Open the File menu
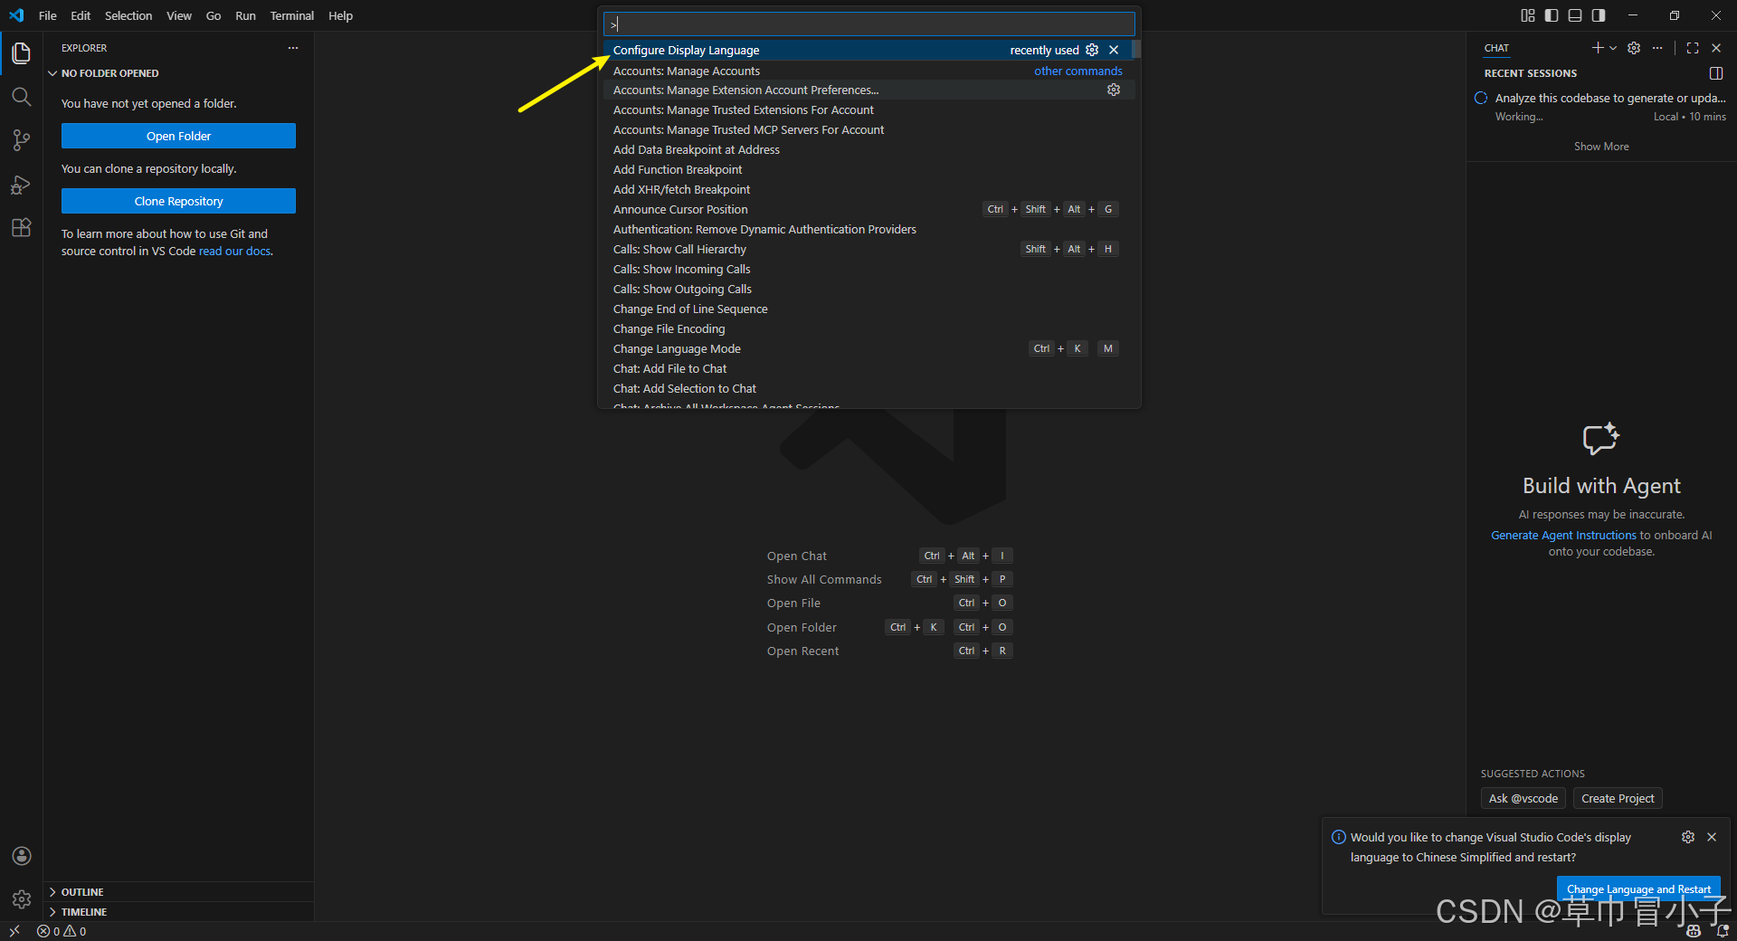 point(48,15)
